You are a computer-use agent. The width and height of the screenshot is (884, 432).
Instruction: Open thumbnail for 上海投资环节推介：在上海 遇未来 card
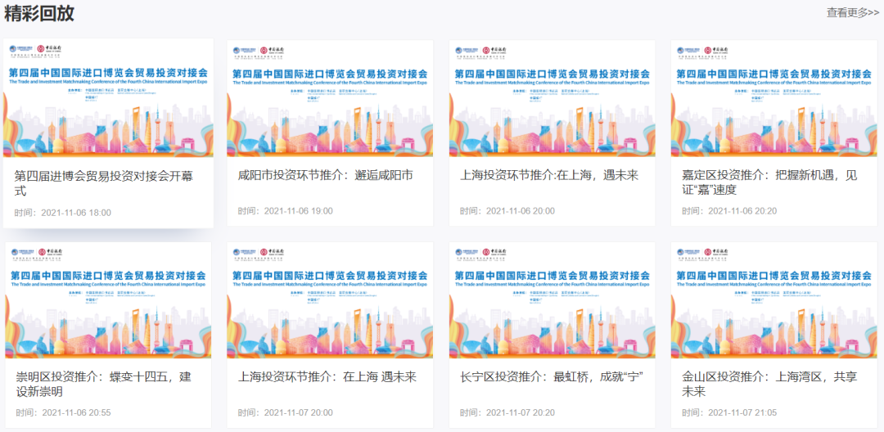[x=330, y=300]
